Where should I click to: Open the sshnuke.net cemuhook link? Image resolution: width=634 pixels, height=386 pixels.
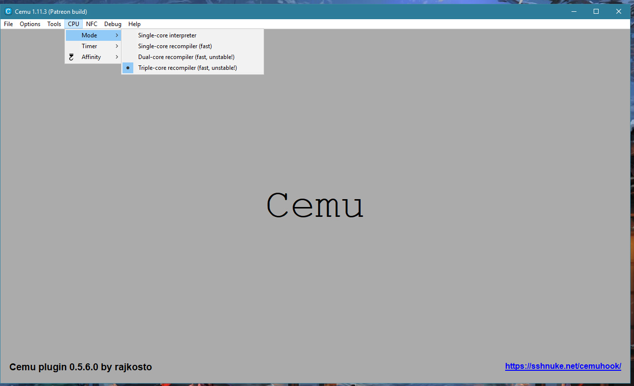(x=563, y=366)
